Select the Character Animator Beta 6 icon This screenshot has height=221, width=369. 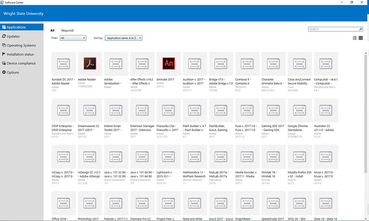tap(273, 64)
